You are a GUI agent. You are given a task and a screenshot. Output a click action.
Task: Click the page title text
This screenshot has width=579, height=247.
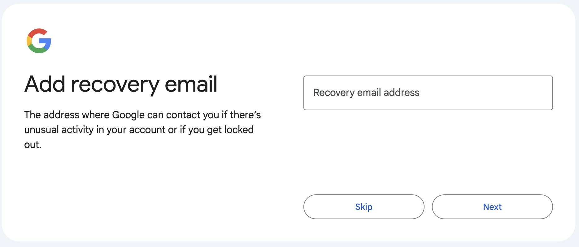click(121, 84)
